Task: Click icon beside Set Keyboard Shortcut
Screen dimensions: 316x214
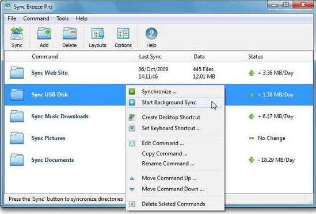Action: click(x=132, y=128)
